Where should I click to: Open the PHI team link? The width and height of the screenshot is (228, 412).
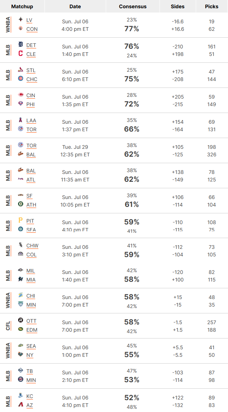pos(30,105)
